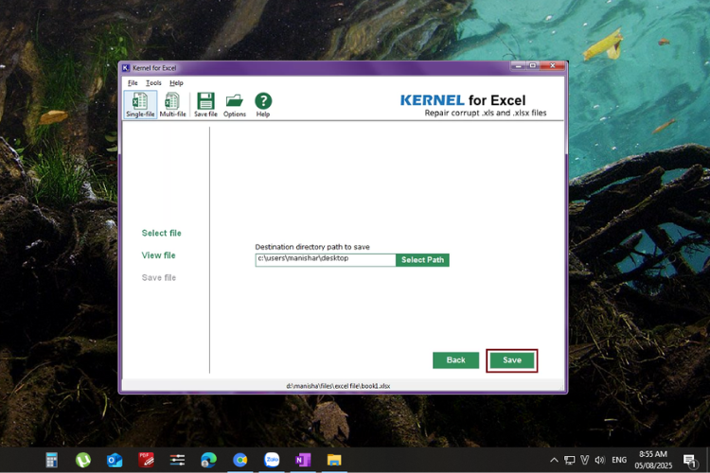Click the network icon in system tray

569,461
